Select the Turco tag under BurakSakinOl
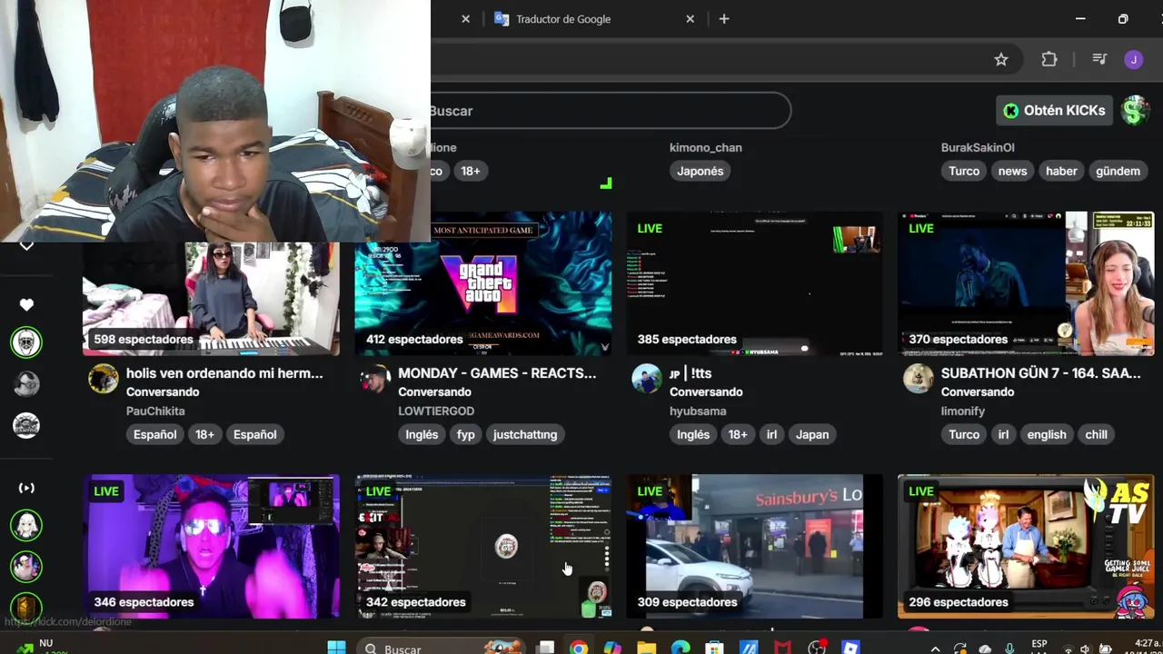This screenshot has height=654, width=1163. [x=964, y=171]
